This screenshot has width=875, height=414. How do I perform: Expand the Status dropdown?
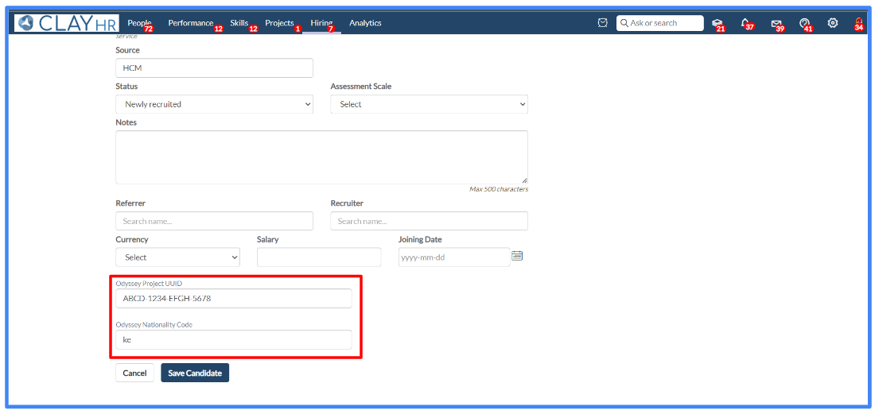pos(214,104)
